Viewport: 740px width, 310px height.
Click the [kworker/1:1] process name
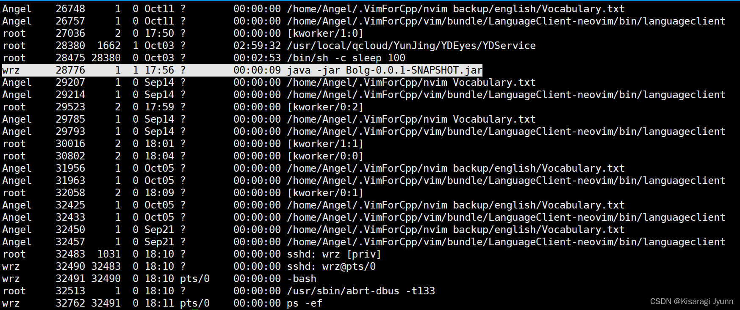(x=325, y=144)
